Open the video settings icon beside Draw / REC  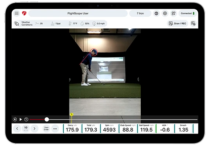[x=193, y=23]
